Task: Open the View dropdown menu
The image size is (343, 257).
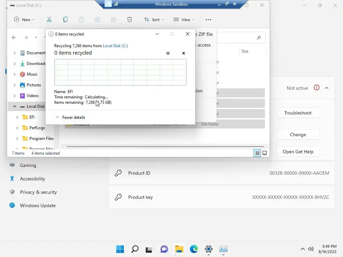Action: pos(184,19)
